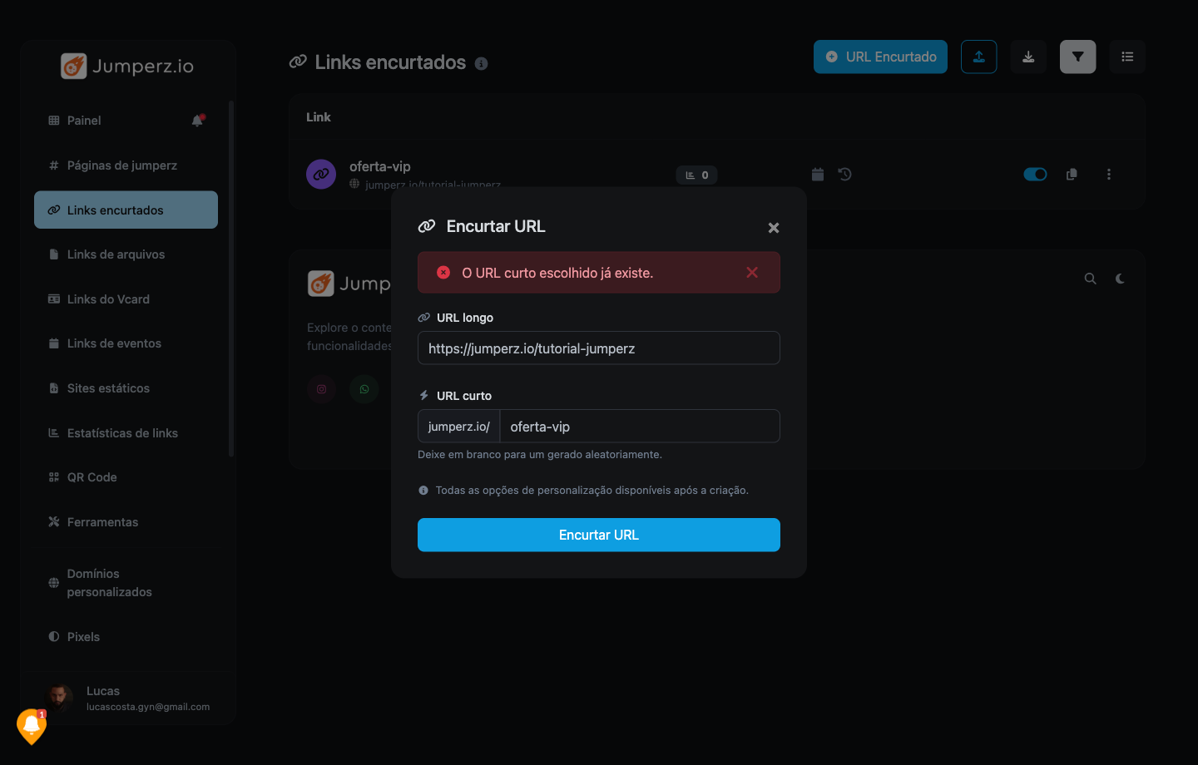Open Estatísticas de links in the sidebar
Screen dimensions: 1198x765
click(x=126, y=433)
